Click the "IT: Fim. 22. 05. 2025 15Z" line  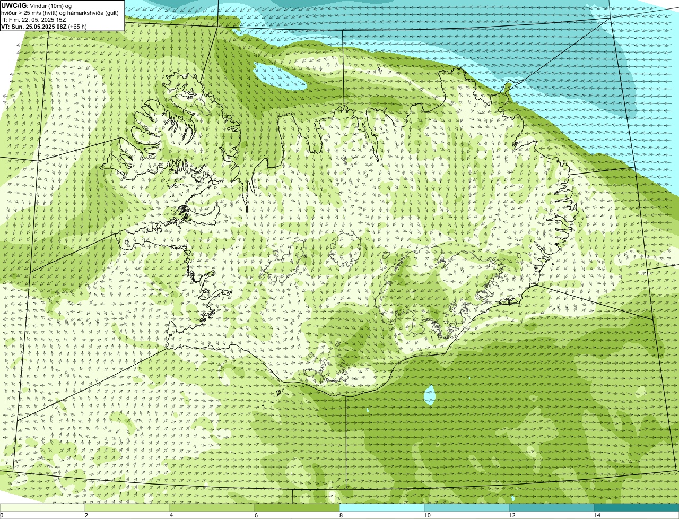[33, 20]
